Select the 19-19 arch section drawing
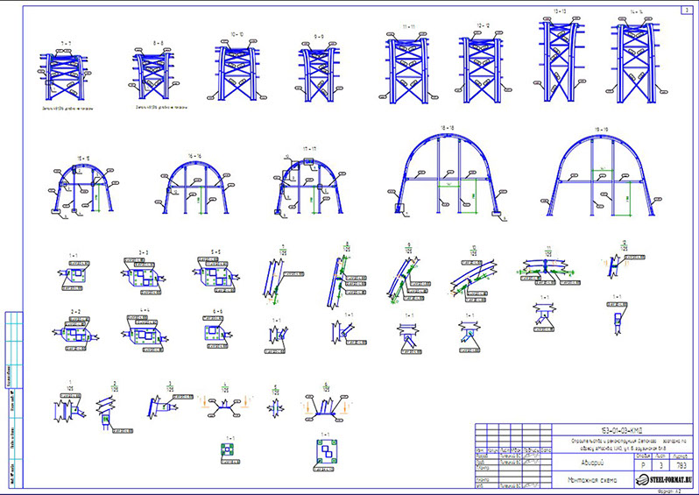The image size is (699, 495). point(602,173)
